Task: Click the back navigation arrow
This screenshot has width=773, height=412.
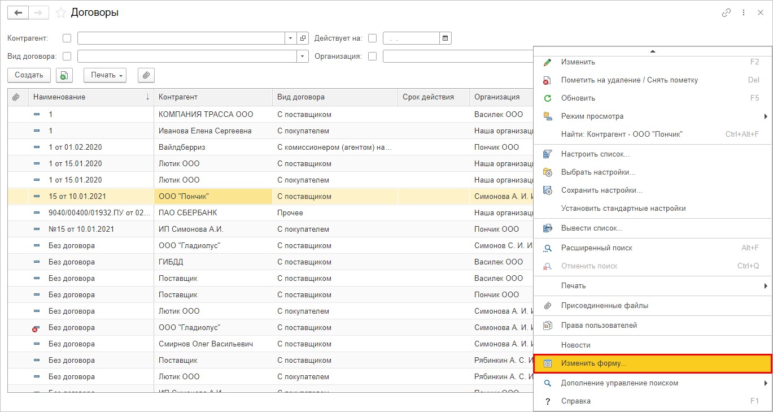Action: [x=18, y=12]
